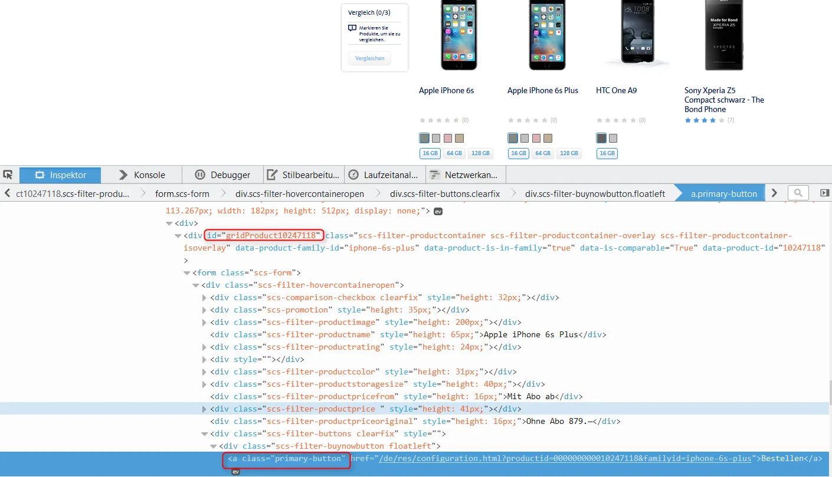Click the Apple iPhone 6s star rating

point(440,120)
